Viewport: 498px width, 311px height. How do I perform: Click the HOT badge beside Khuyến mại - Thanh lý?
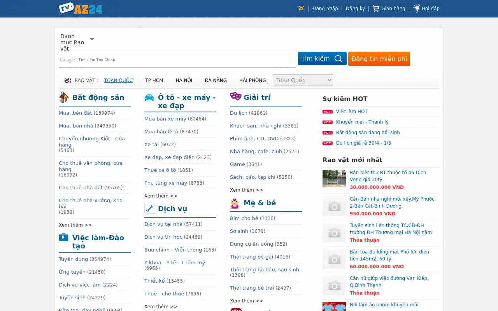tap(328, 122)
